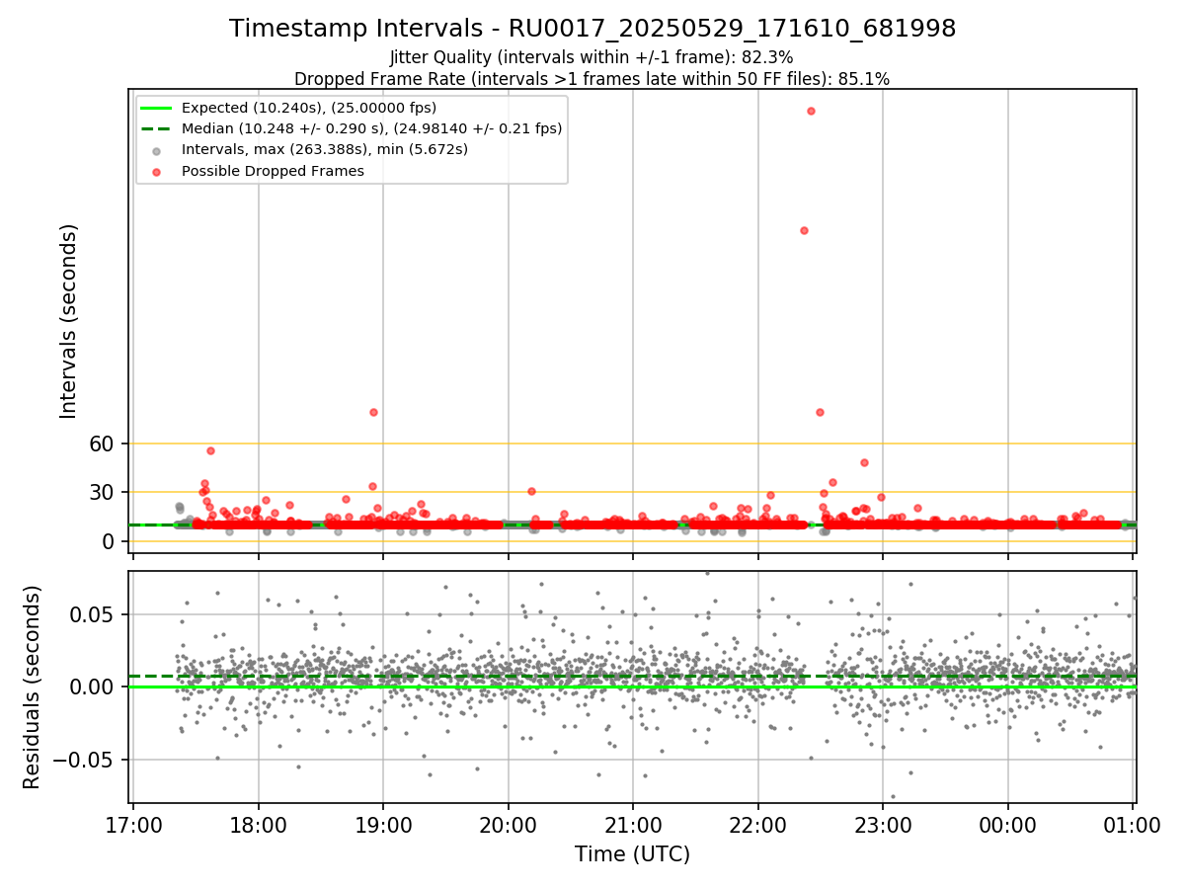Viewport: 1185px width, 889px height.
Task: Click the 19:00 time tick label
Action: pyautogui.click(x=383, y=824)
